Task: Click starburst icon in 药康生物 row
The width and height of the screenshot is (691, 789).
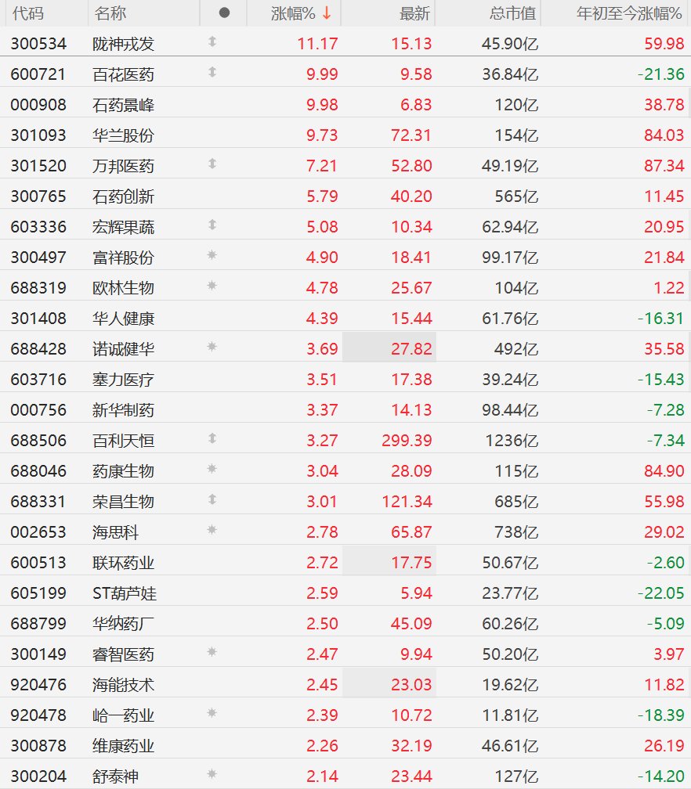Action: pyautogui.click(x=212, y=469)
